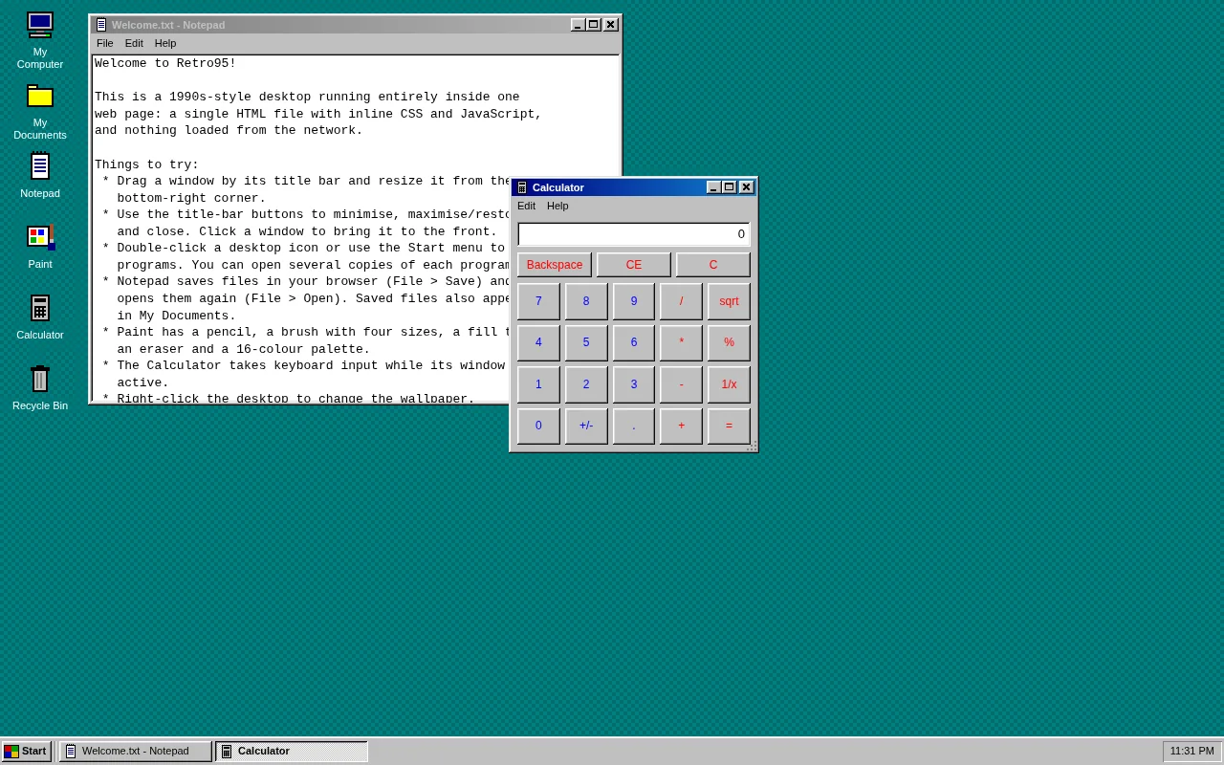
Task: Click the equals (=) key in Calculator
Action: pos(729,426)
